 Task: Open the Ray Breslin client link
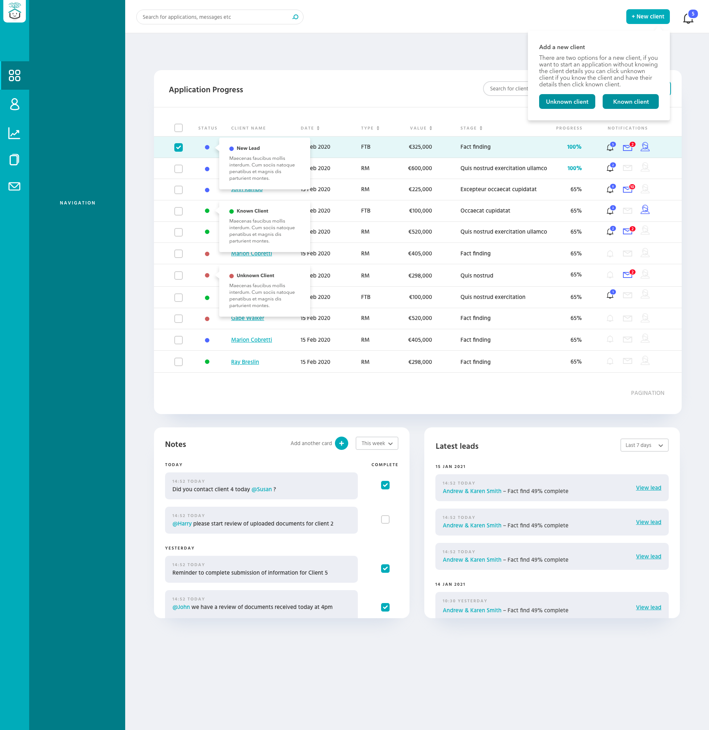(x=245, y=362)
